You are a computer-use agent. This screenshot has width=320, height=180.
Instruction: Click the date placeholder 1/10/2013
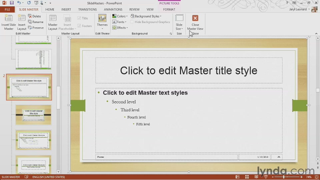[x=254, y=157]
